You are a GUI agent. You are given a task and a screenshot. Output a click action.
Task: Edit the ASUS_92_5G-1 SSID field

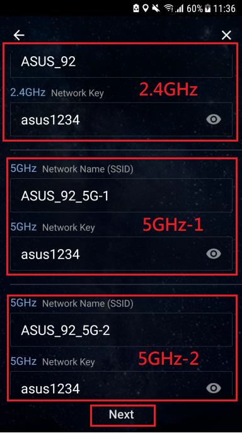(121, 195)
